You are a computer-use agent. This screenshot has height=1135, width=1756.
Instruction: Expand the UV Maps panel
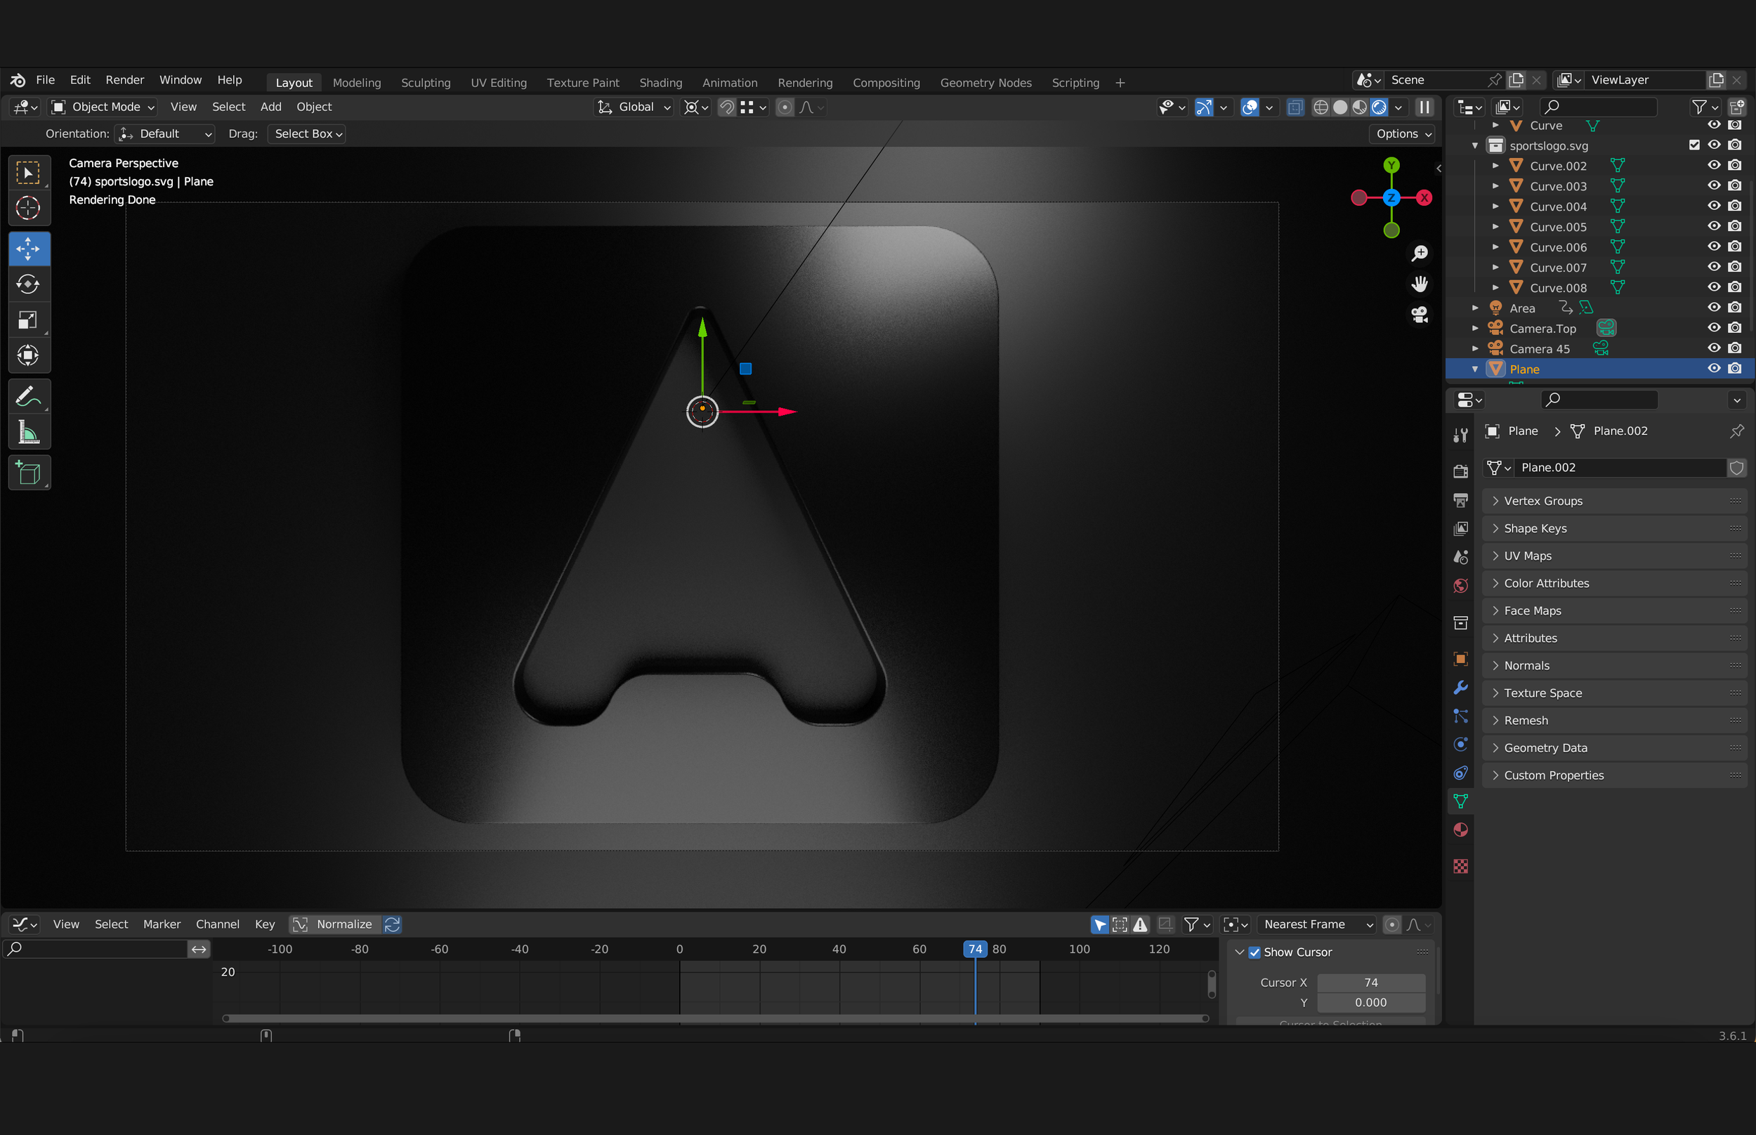tap(1614, 556)
